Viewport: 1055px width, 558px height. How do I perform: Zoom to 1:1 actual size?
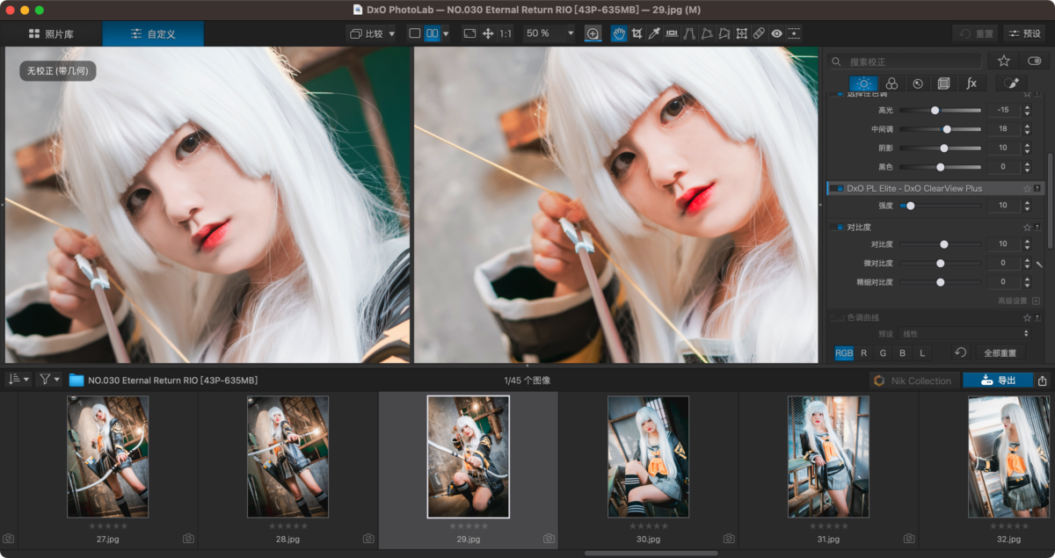(506, 33)
